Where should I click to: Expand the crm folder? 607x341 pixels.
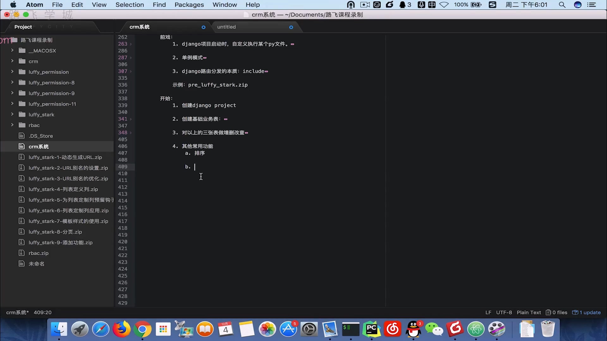point(12,61)
